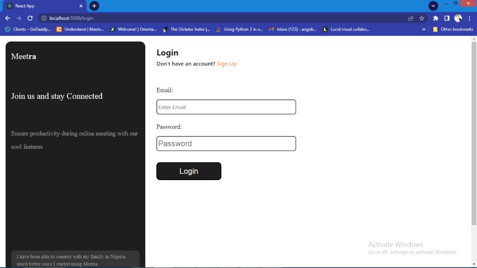Restore down the Chrome window

point(455,4)
